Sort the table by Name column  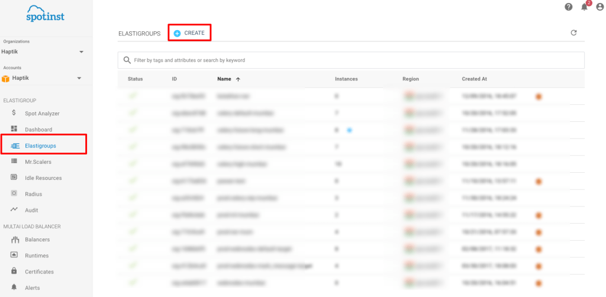pos(225,79)
